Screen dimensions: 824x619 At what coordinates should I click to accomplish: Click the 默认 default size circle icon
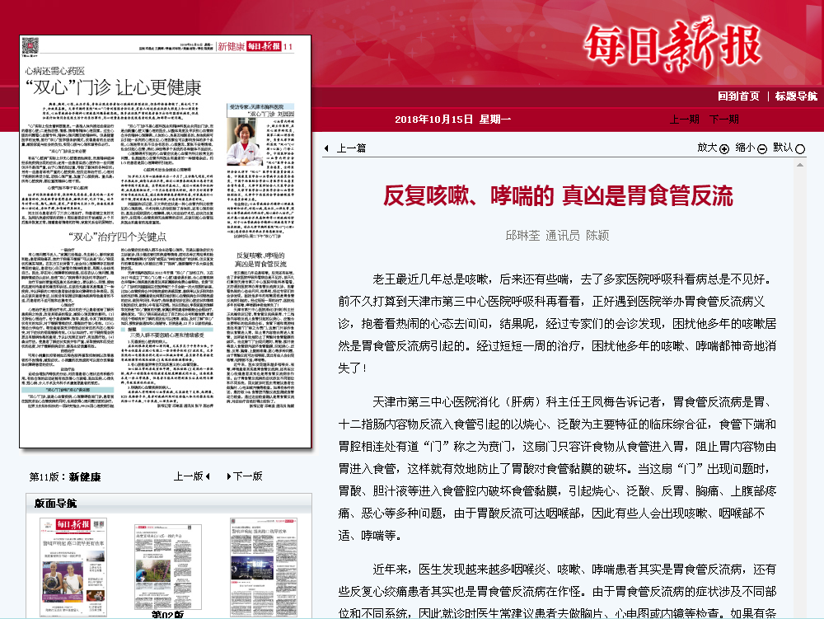click(x=800, y=149)
